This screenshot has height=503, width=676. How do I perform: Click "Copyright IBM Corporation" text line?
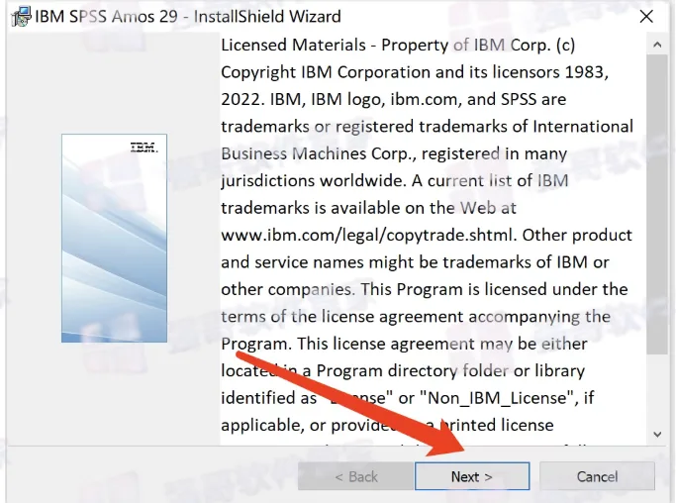click(415, 72)
